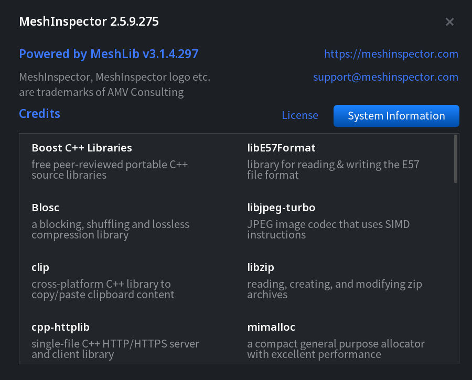The image size is (472, 380).
Task: Select the libE57Format credit entry
Action: tap(281, 148)
